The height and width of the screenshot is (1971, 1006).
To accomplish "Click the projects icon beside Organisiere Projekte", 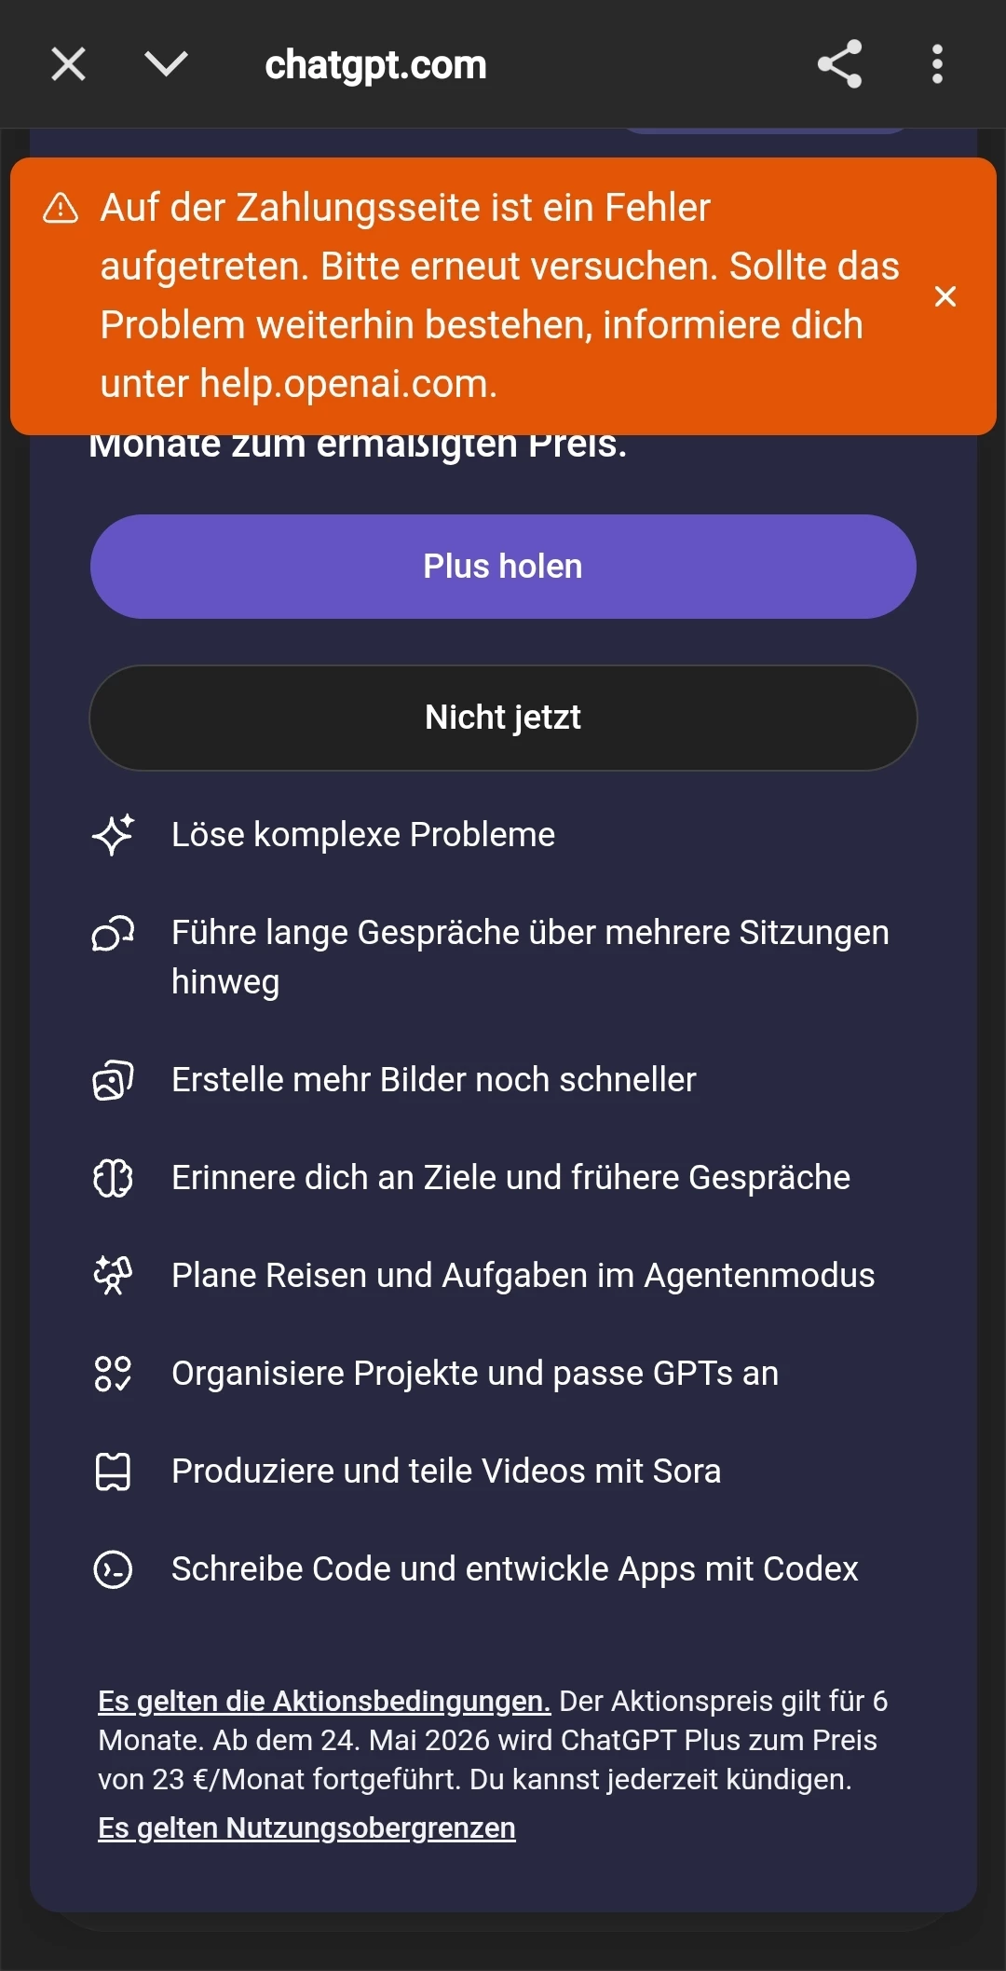I will [x=114, y=1373].
